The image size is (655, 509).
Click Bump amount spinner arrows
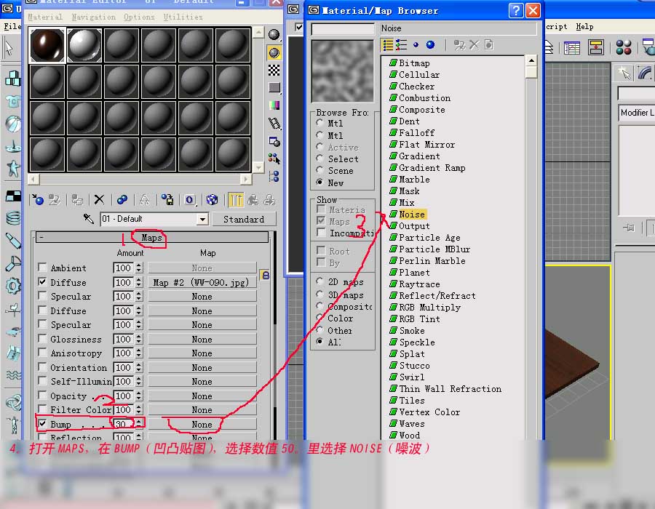(x=139, y=424)
